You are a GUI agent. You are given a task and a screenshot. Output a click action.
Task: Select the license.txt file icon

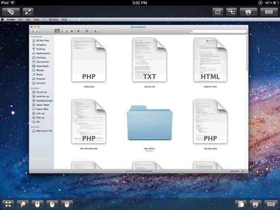[x=150, y=60]
